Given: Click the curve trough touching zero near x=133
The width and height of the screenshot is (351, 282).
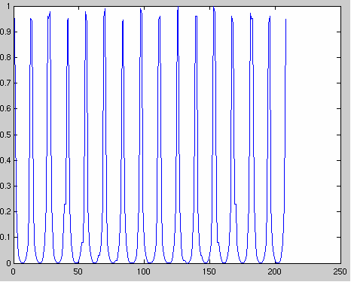Looking at the screenshot, I should (187, 262).
